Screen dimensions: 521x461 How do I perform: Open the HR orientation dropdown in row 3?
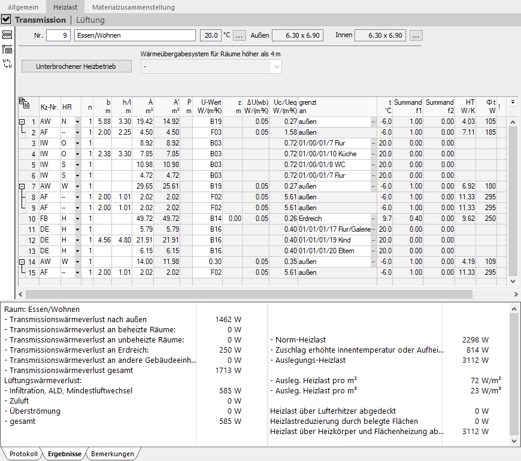pos(77,144)
